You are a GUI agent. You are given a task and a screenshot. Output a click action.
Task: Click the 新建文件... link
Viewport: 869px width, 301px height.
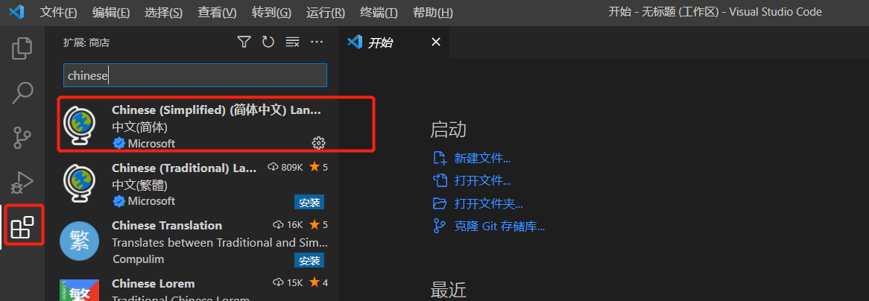482,158
